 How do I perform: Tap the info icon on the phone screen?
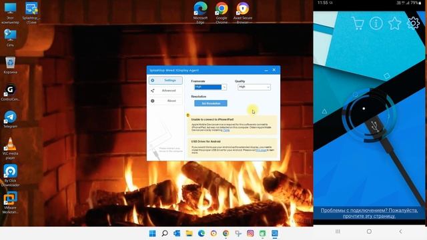click(376, 23)
